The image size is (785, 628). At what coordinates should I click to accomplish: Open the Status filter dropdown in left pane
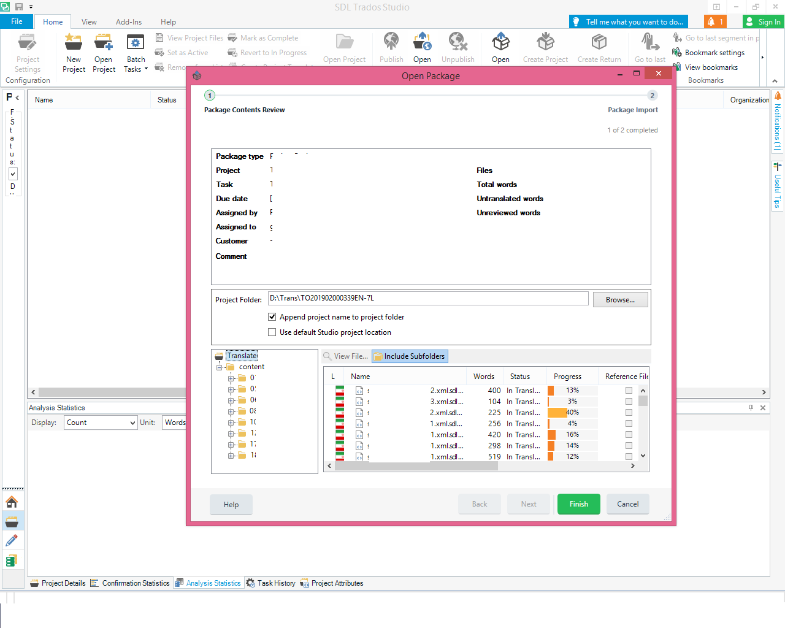[13, 174]
